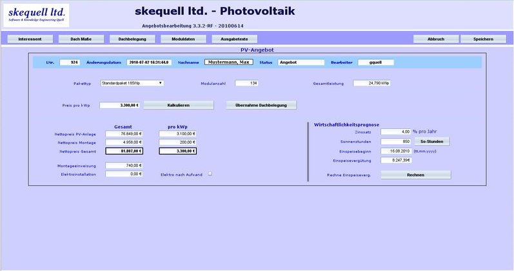Screen dimensions: 514x271
Task: Click the Abbruch button
Action: tap(436, 39)
